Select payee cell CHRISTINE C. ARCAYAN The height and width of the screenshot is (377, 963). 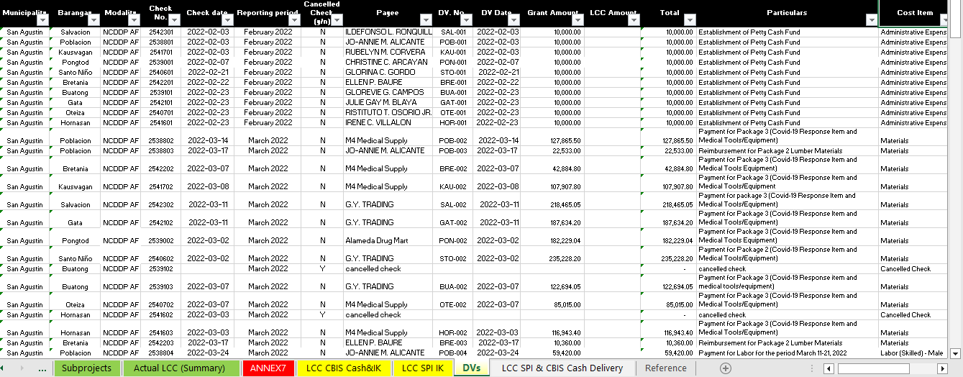coord(388,63)
